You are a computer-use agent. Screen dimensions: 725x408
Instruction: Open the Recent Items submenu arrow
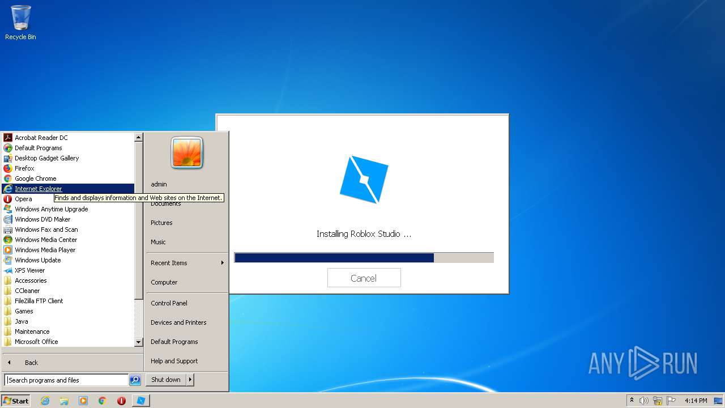pos(222,263)
